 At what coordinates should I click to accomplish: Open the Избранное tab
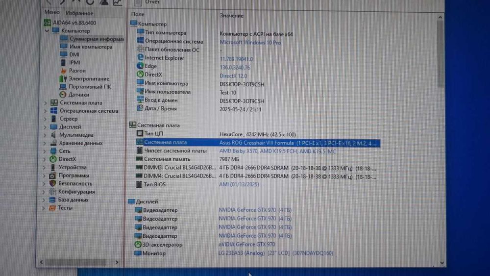tap(79, 13)
